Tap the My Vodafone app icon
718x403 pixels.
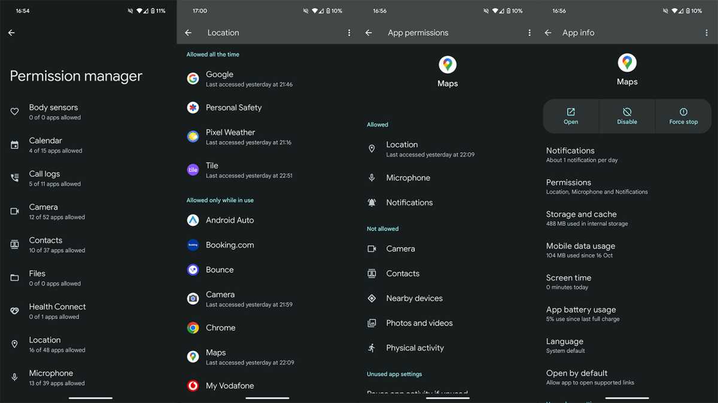(193, 386)
